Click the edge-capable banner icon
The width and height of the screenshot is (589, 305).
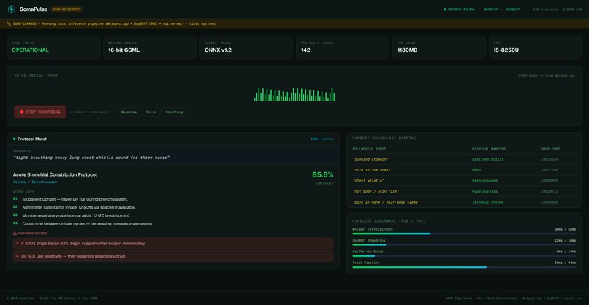[9, 23]
